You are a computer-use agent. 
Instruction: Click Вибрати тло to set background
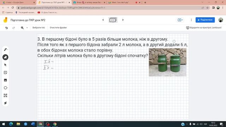tap(38, 28)
